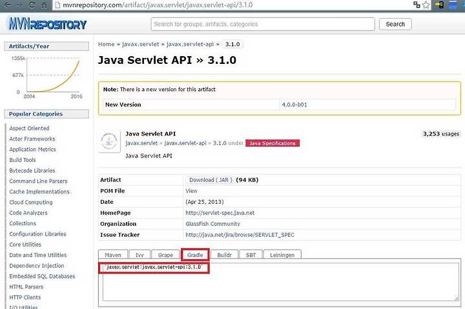Viewport: 465px width, 309px height.
Task: Focus the search for groups, artifacts field
Action: click(x=263, y=25)
